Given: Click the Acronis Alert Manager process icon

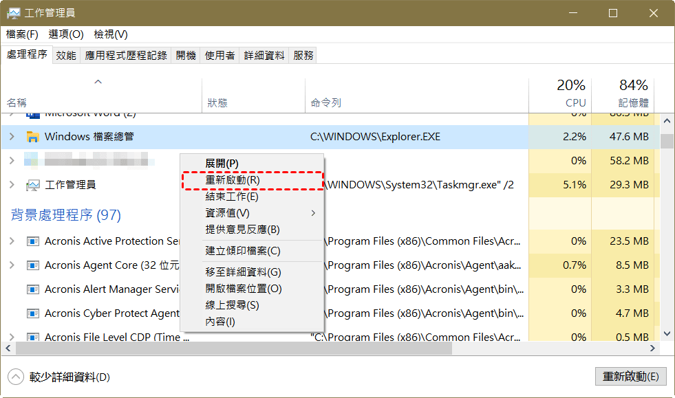Looking at the screenshot, I should point(33,289).
